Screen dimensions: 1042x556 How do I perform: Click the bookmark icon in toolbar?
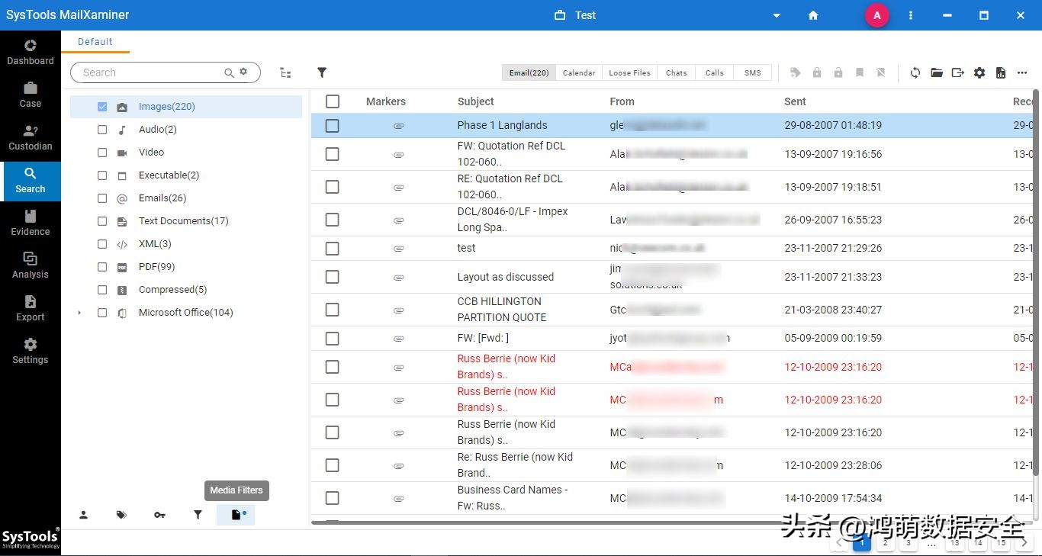point(860,72)
